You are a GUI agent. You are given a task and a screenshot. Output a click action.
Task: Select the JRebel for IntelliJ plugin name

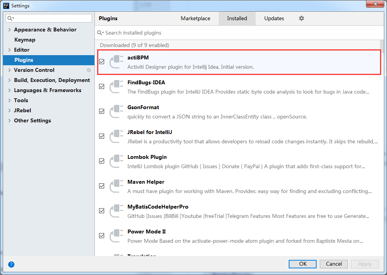(150, 132)
